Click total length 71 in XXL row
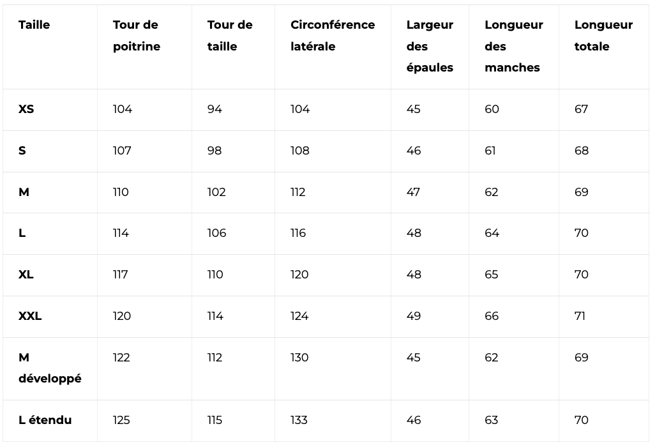 pos(580,316)
